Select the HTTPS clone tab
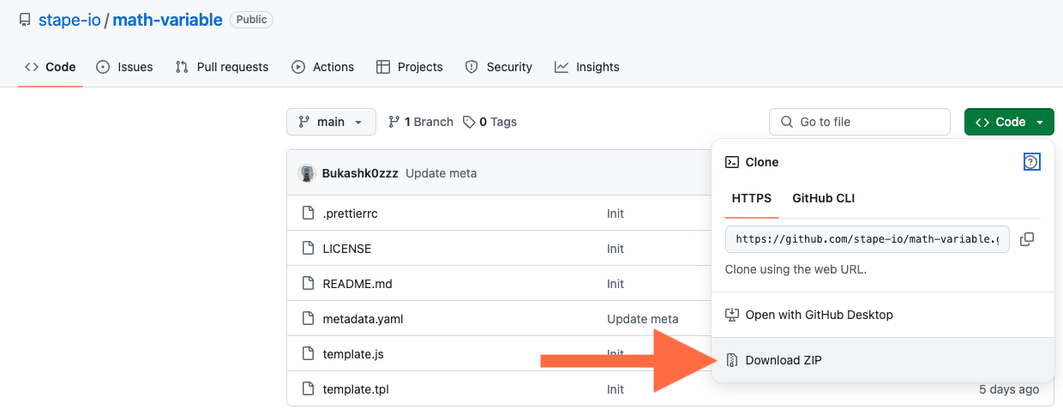The image size is (1063, 415). click(x=752, y=198)
